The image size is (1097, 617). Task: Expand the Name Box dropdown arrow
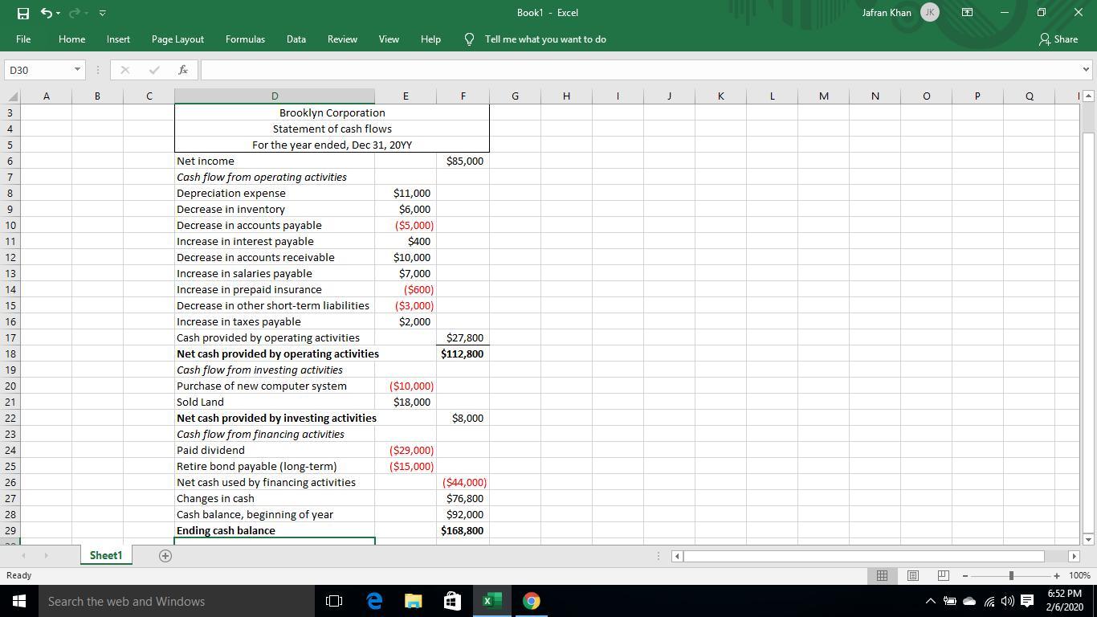coord(77,70)
